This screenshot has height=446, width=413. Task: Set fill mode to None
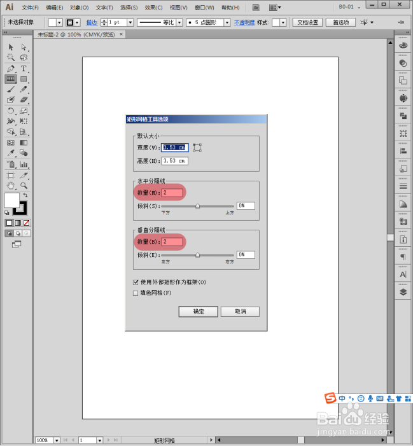coord(27,223)
